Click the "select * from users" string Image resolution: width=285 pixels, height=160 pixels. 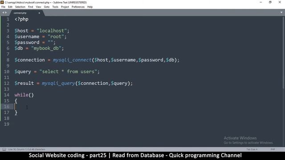[68, 72]
